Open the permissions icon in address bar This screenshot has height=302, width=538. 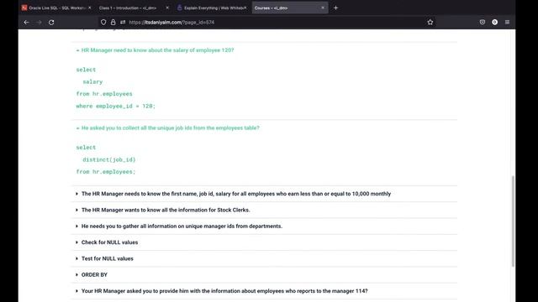coord(123,23)
